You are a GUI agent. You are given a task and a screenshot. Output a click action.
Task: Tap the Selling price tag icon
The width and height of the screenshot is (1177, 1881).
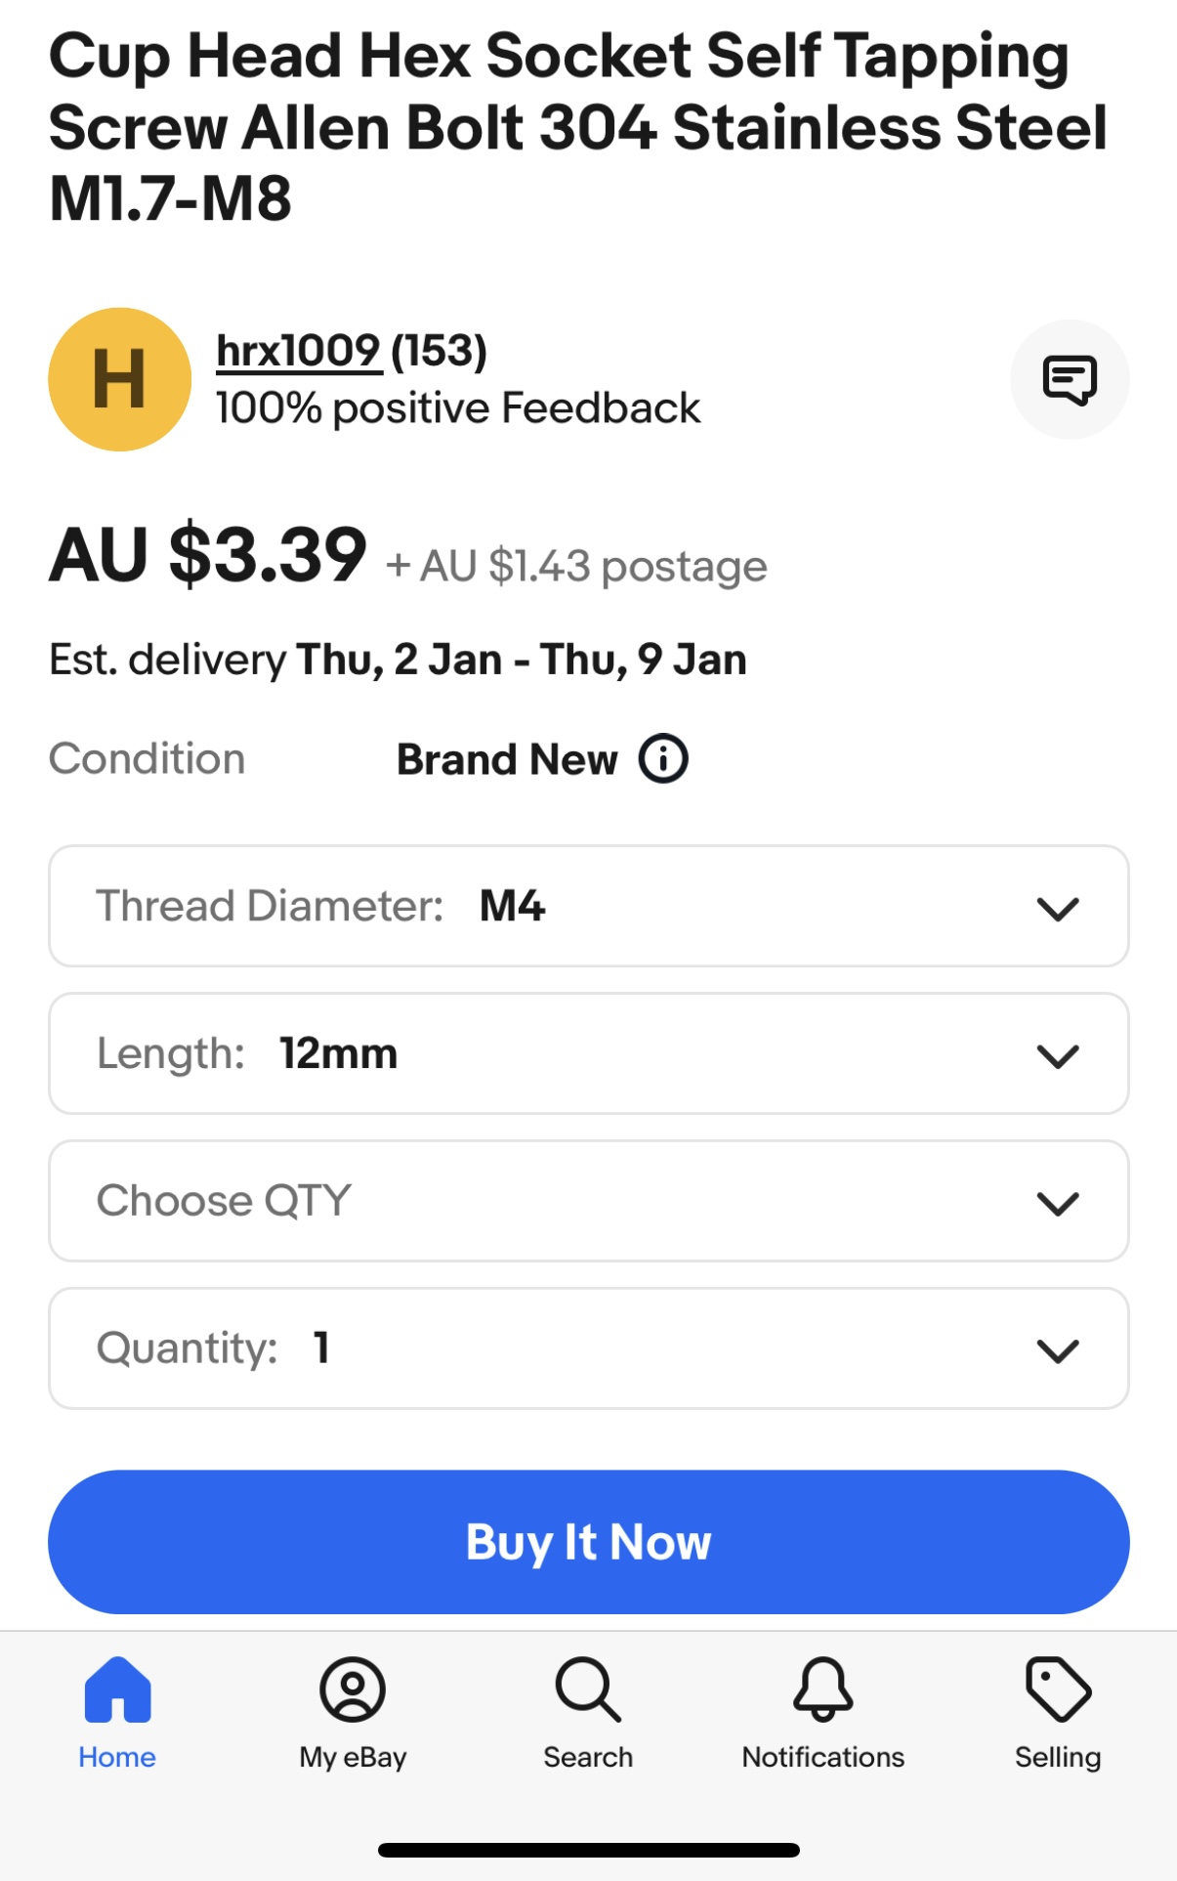coord(1058,1689)
